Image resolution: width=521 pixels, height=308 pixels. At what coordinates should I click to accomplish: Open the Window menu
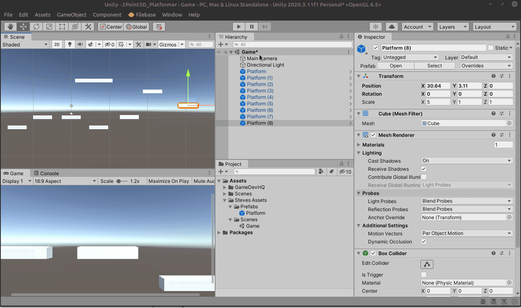[172, 15]
